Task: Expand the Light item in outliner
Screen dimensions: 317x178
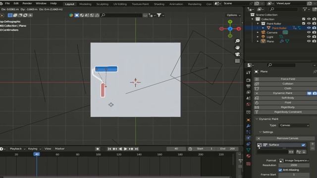Action: coord(258,37)
